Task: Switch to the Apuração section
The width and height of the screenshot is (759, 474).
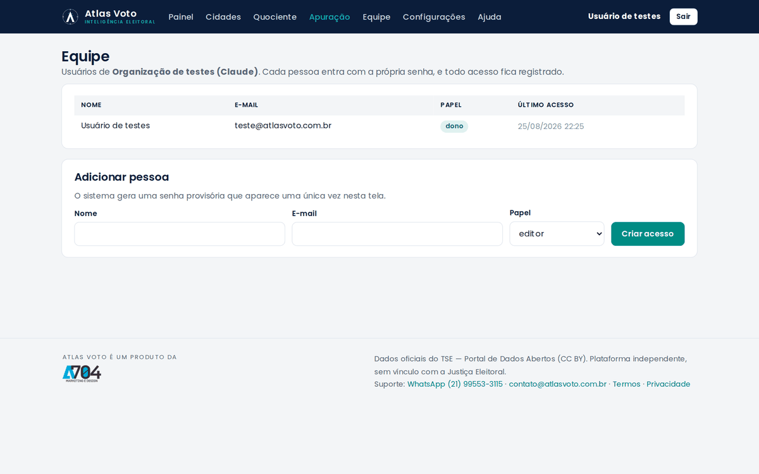Action: click(330, 17)
